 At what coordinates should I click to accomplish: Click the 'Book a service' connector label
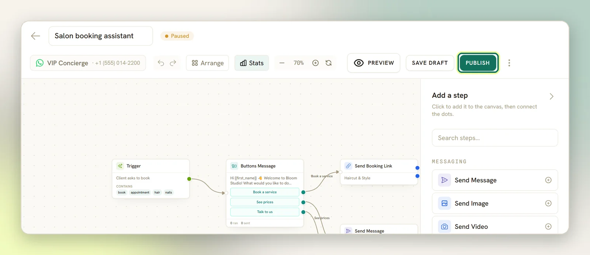point(322,176)
